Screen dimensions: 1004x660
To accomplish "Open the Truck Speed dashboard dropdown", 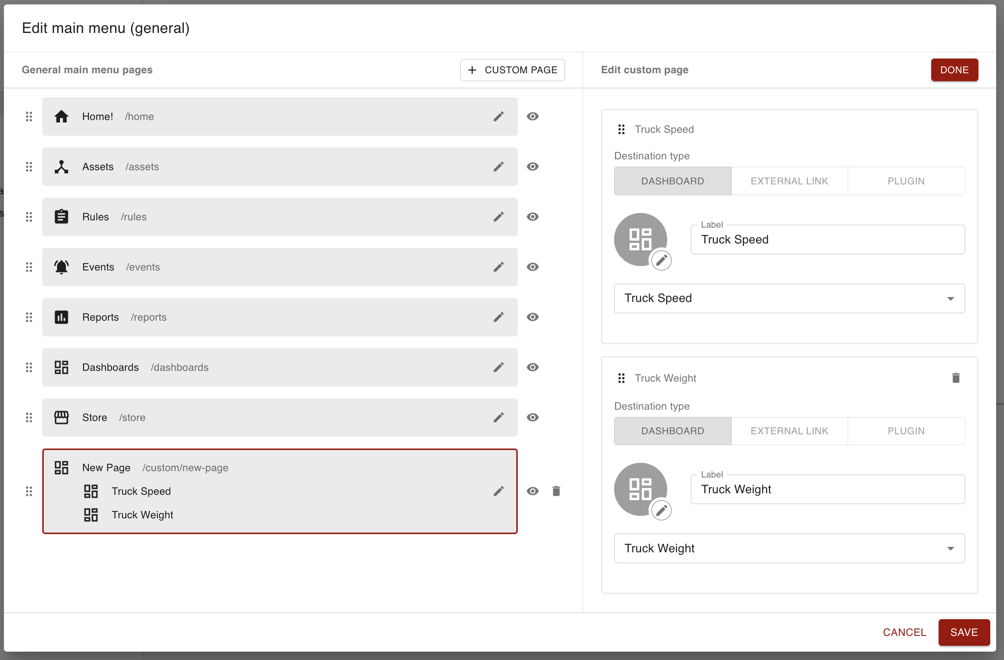I will 789,299.
